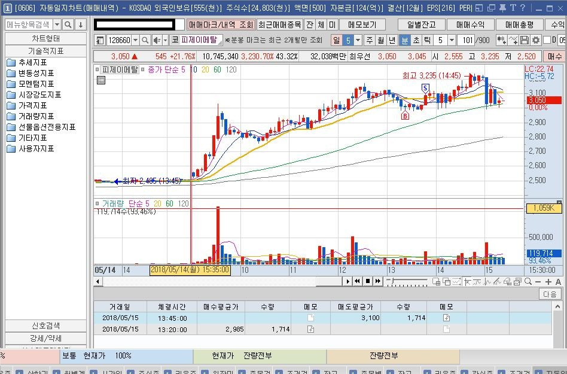
Task: Open the dropdown arrow beside the speaker icon
Action: 165,40
